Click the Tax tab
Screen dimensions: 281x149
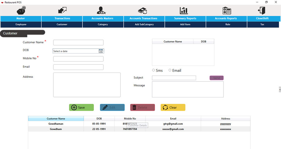(x=262, y=24)
